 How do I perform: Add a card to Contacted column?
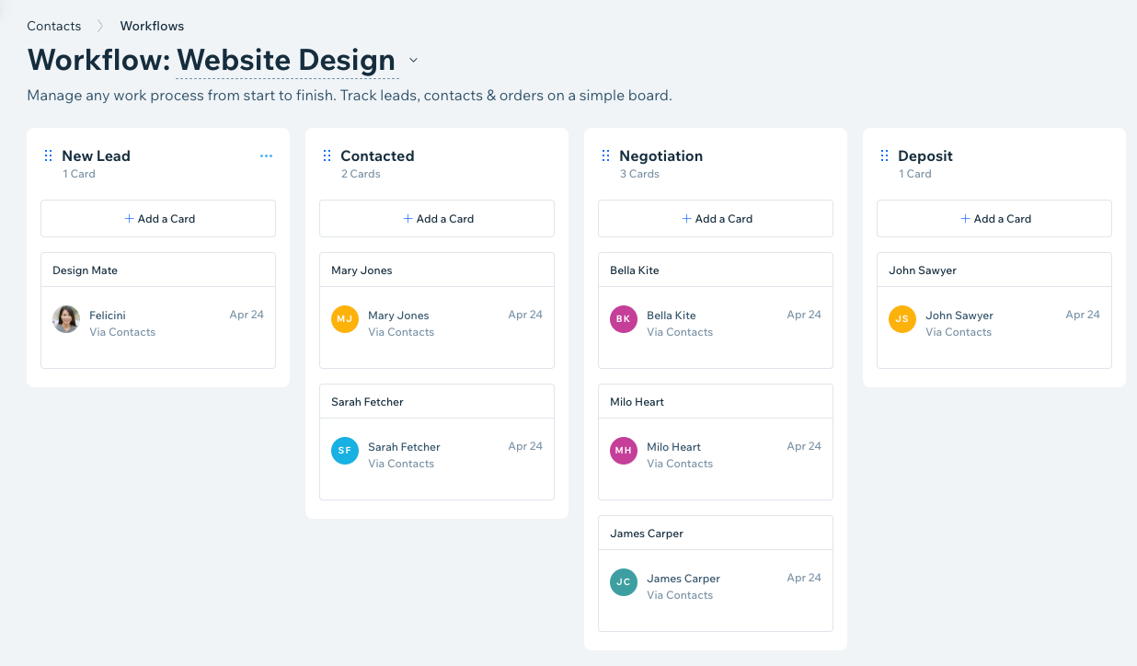click(437, 219)
